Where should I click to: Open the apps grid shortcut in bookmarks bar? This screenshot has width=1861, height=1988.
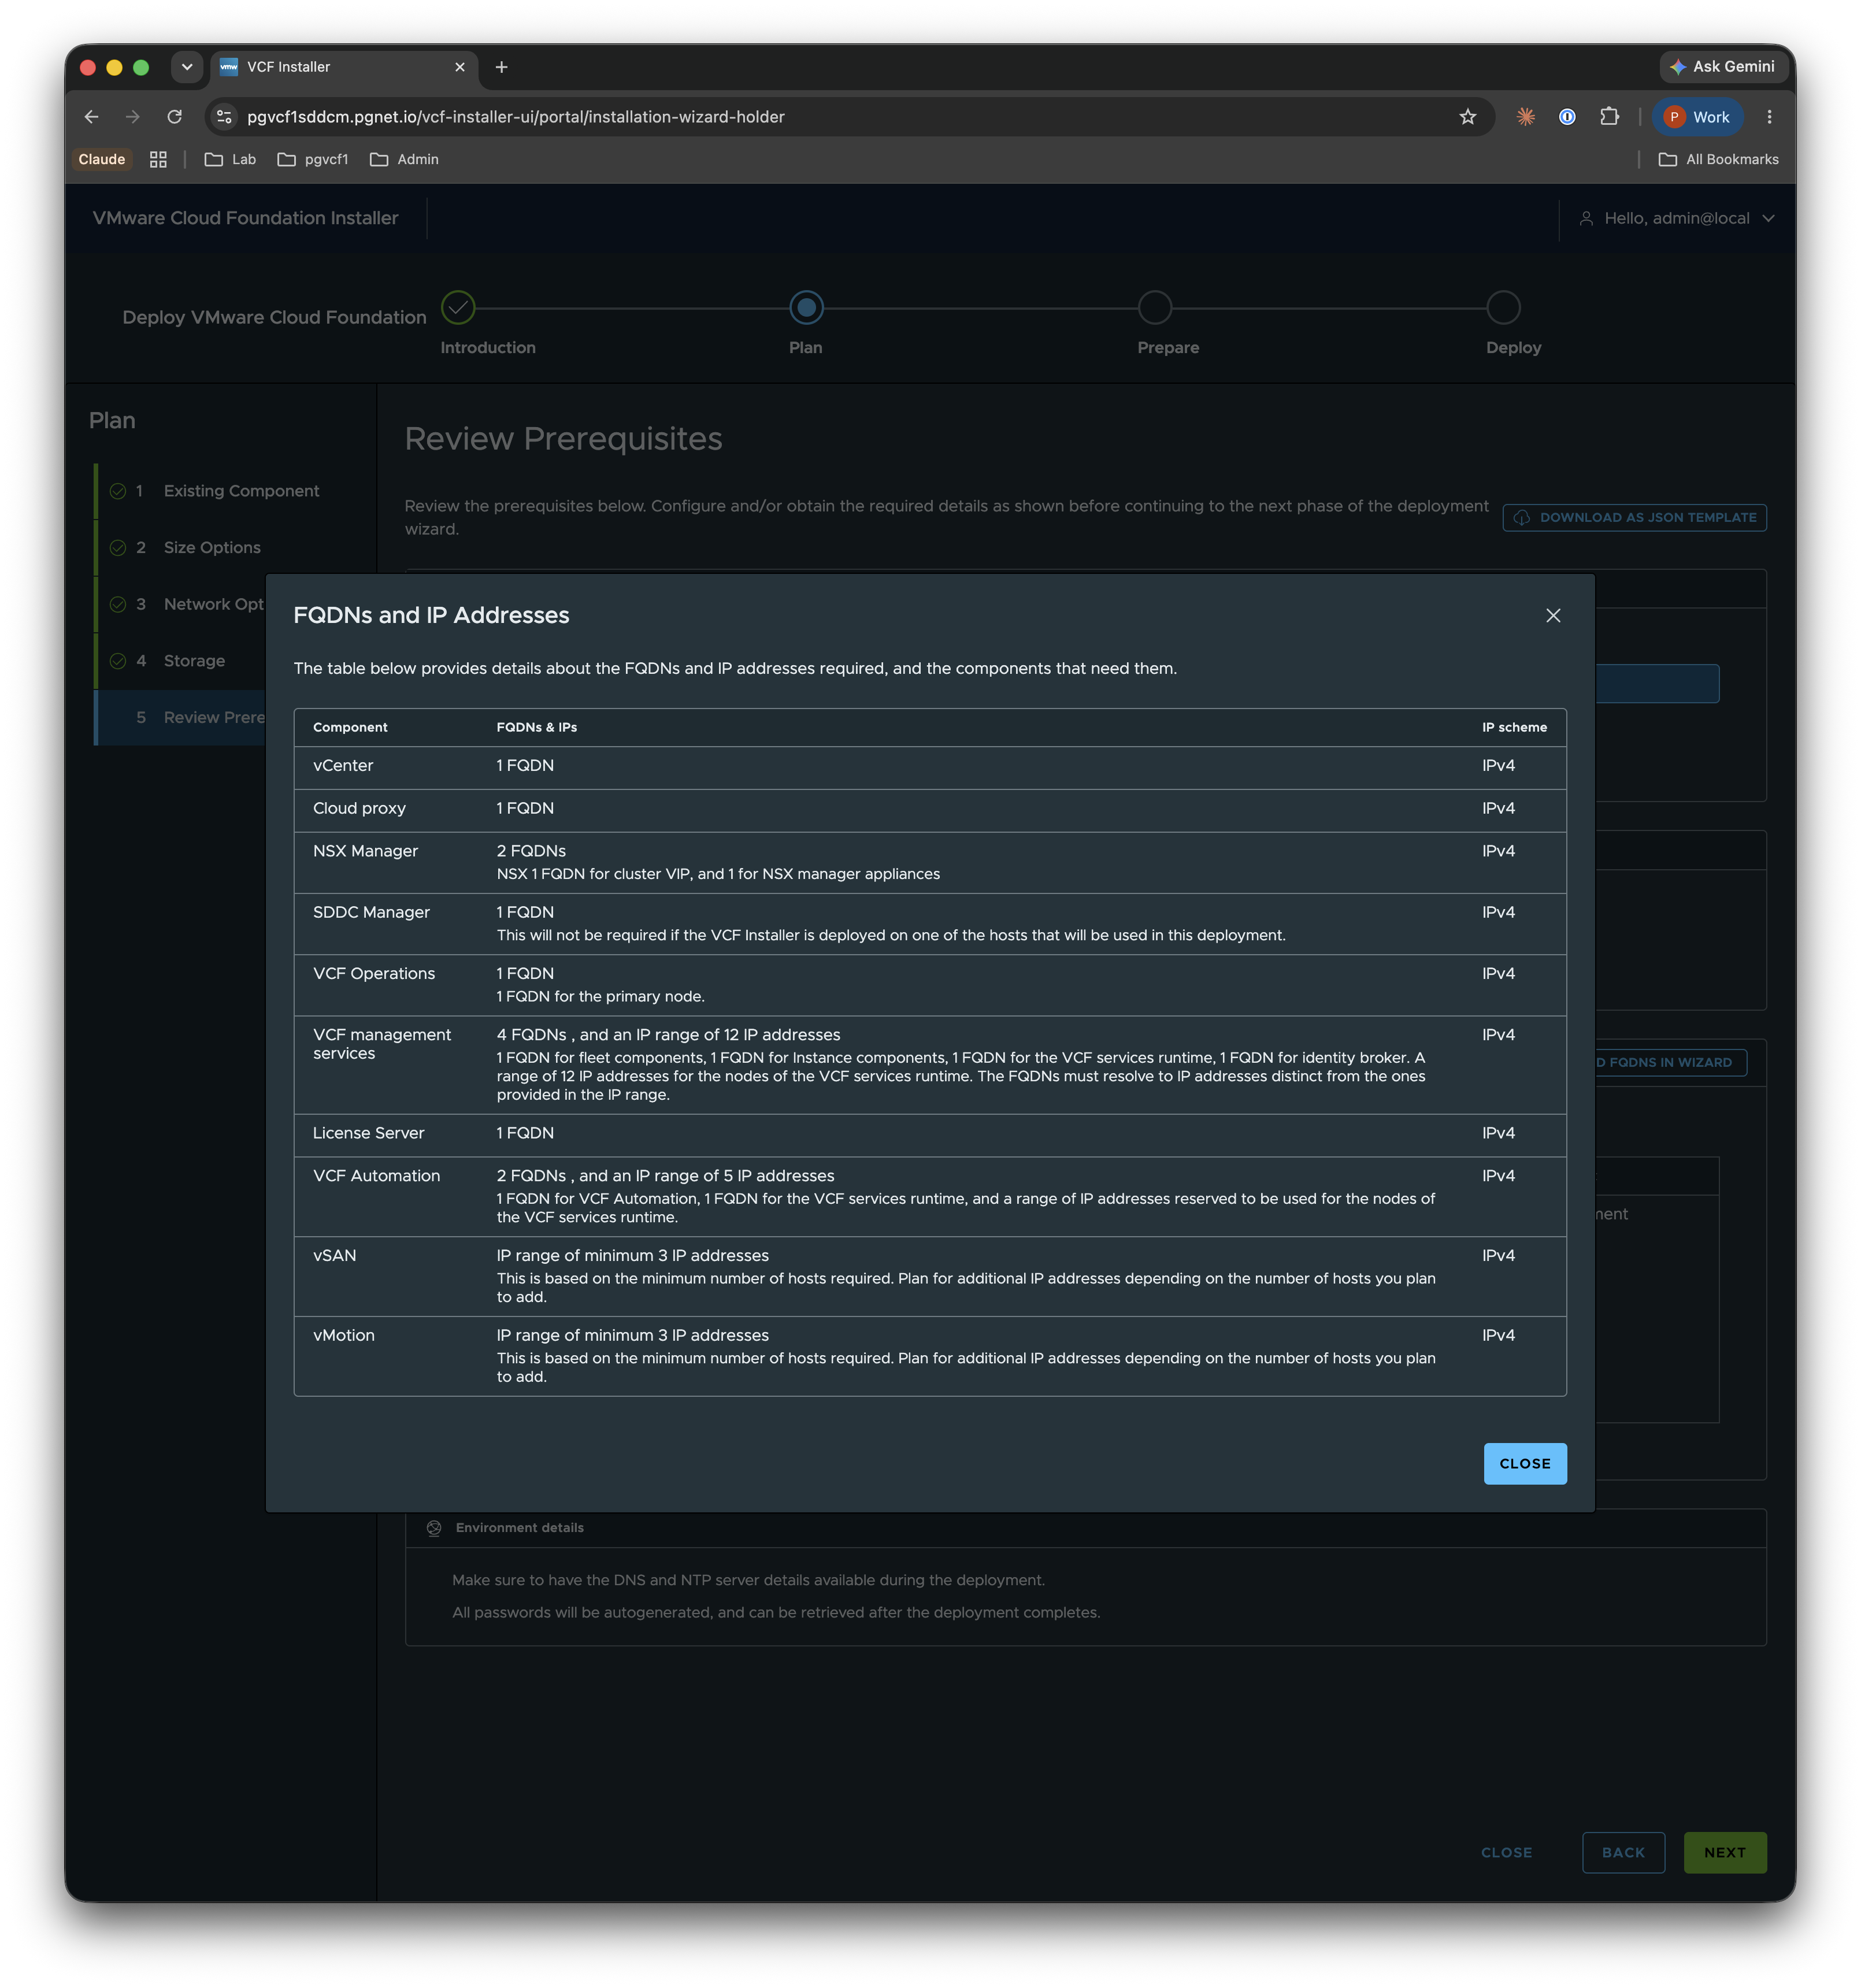click(x=158, y=159)
